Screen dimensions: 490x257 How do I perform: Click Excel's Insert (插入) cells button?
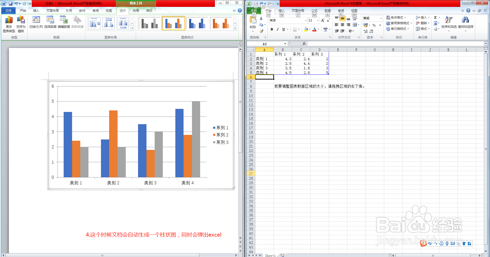coord(423,18)
